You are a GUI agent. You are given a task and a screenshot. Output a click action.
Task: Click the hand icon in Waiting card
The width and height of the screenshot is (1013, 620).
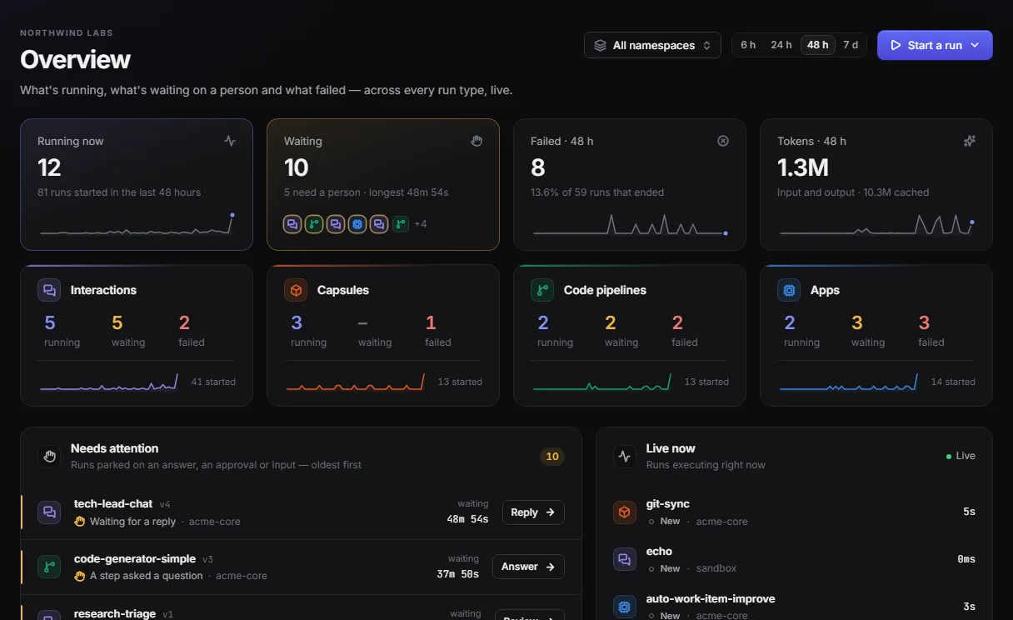pyautogui.click(x=477, y=141)
